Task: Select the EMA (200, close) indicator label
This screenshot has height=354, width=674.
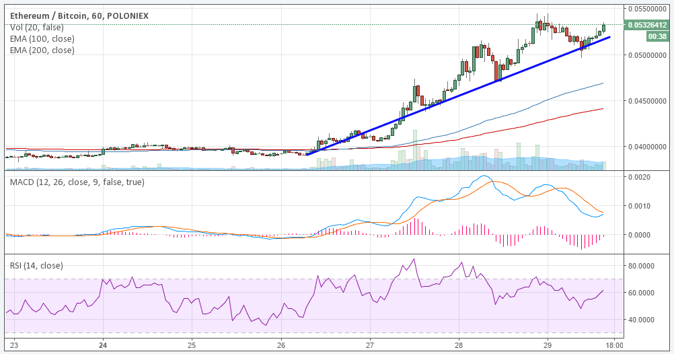Action: [42, 50]
